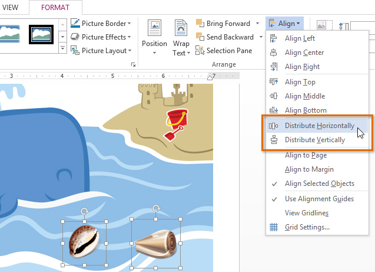Image resolution: width=375 pixels, height=272 pixels.
Task: Expand the picture styles gallery More arrow
Action: click(62, 48)
